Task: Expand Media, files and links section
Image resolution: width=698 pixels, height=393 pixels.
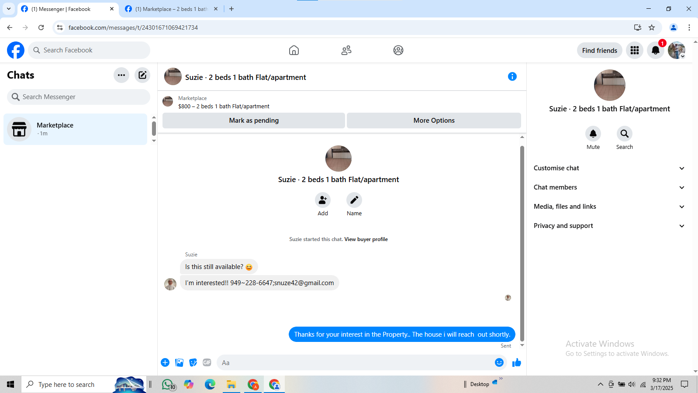Action: 609,207
